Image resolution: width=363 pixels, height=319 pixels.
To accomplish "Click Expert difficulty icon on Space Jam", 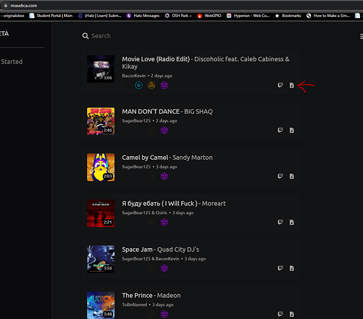I will point(164,268).
